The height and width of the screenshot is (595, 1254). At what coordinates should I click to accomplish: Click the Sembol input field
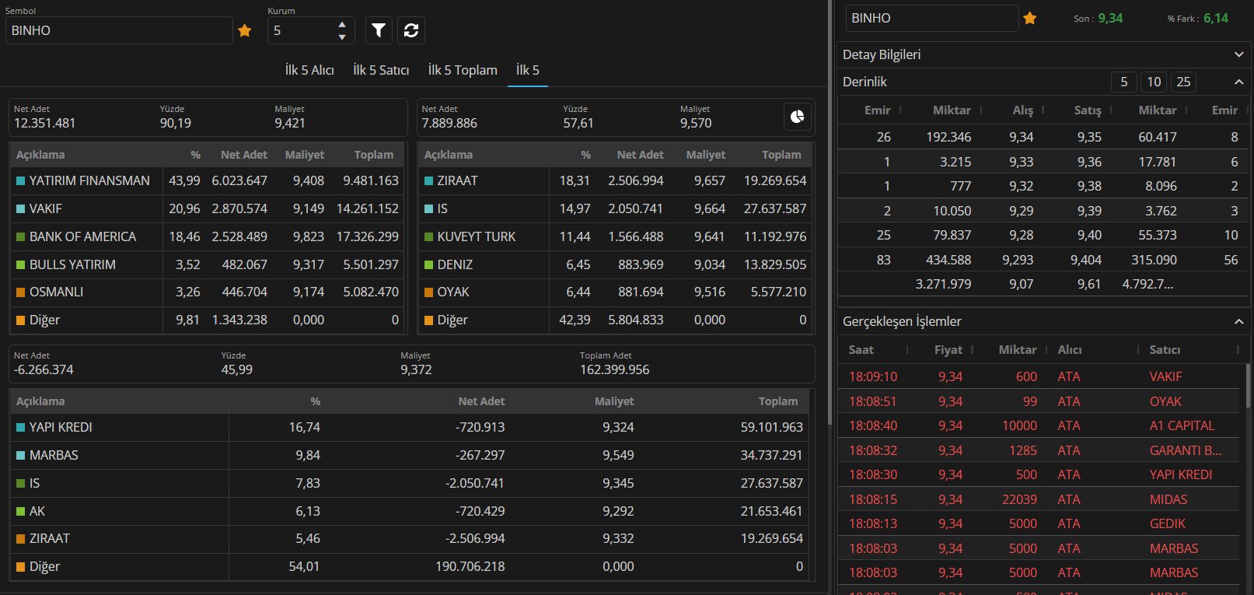coord(119,30)
